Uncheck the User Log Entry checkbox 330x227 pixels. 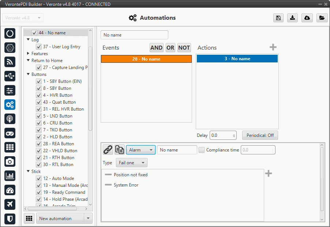[x=39, y=47]
